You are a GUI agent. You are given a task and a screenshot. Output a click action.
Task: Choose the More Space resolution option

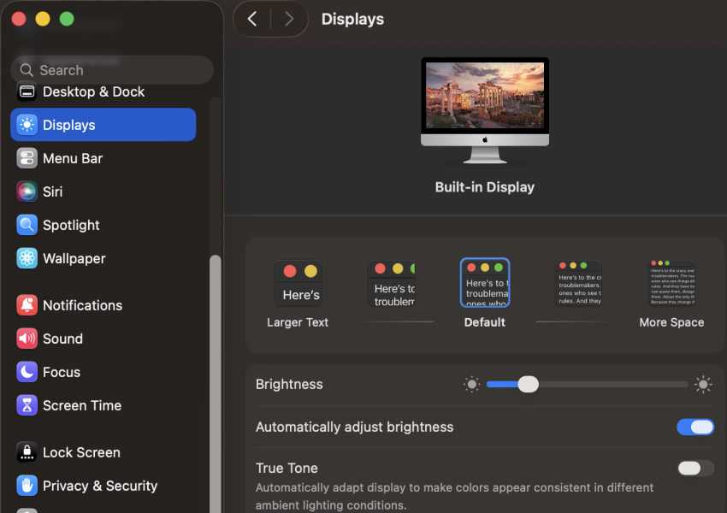point(671,284)
